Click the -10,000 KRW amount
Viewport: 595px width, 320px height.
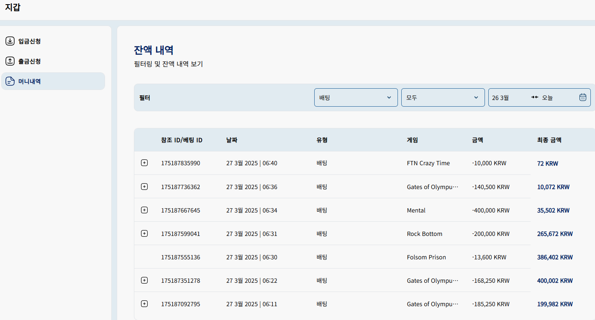click(x=489, y=163)
